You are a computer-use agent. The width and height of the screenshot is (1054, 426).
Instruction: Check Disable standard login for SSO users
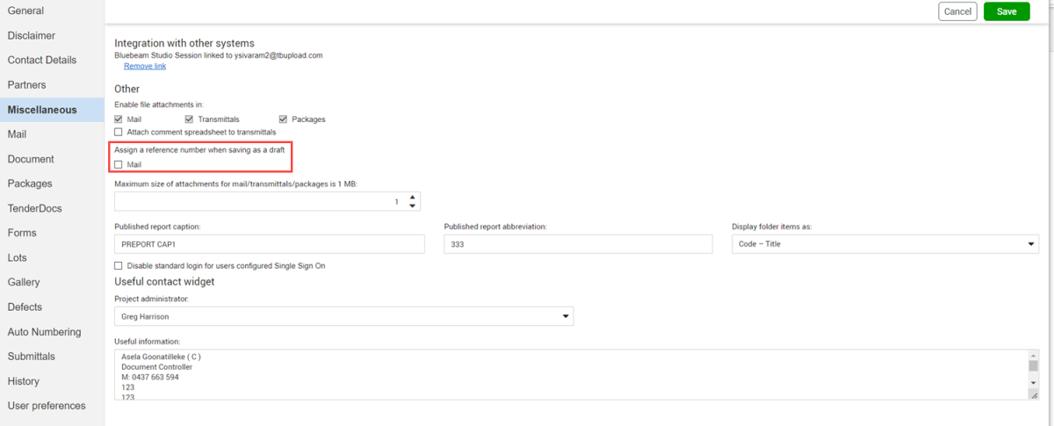[x=119, y=265]
